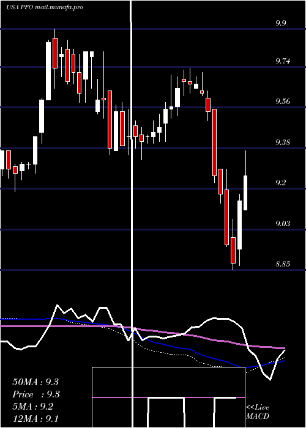Select the 9.38 price axis label
The width and height of the screenshot is (306, 428).
[x=283, y=142]
